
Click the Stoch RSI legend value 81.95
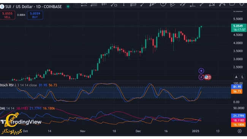pyautogui.click(x=43, y=85)
